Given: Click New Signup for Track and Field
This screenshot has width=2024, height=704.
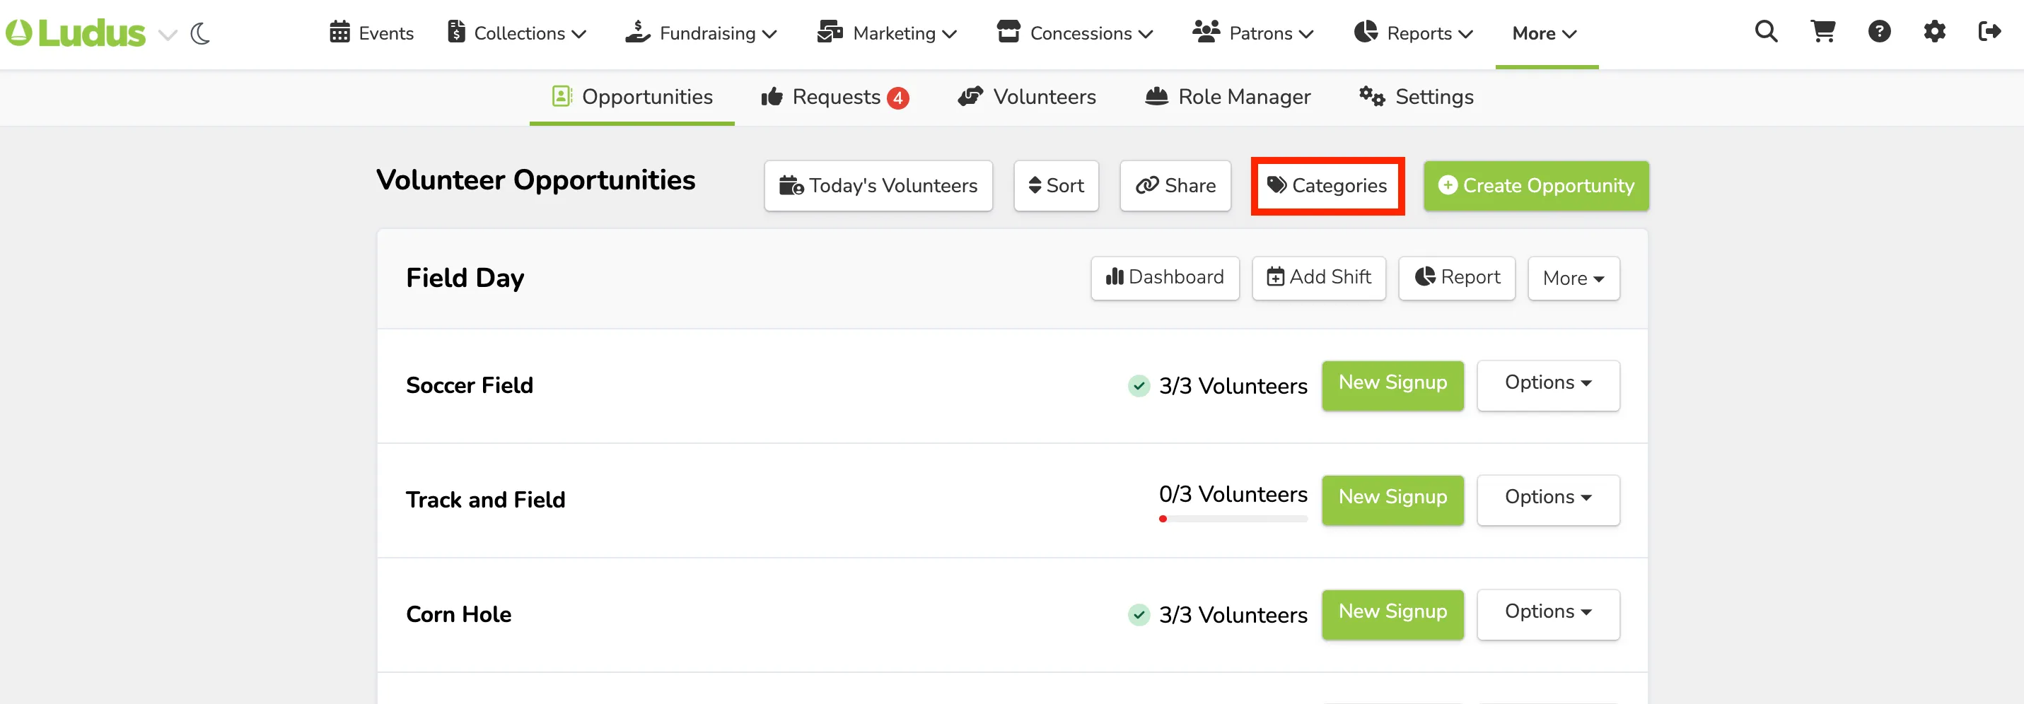Looking at the screenshot, I should pyautogui.click(x=1393, y=500).
